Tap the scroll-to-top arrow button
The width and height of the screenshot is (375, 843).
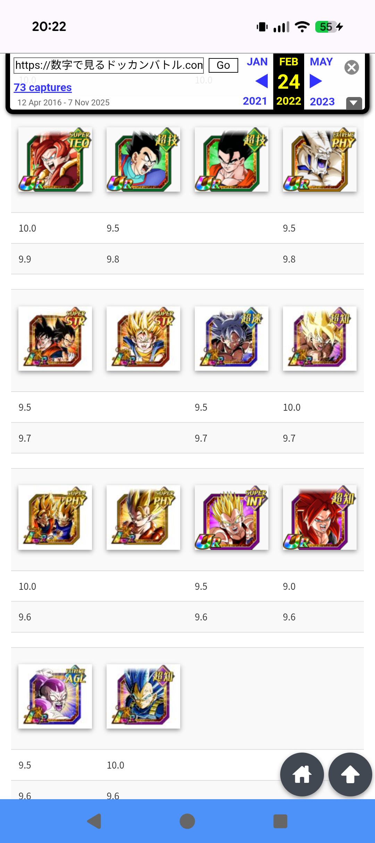click(350, 774)
